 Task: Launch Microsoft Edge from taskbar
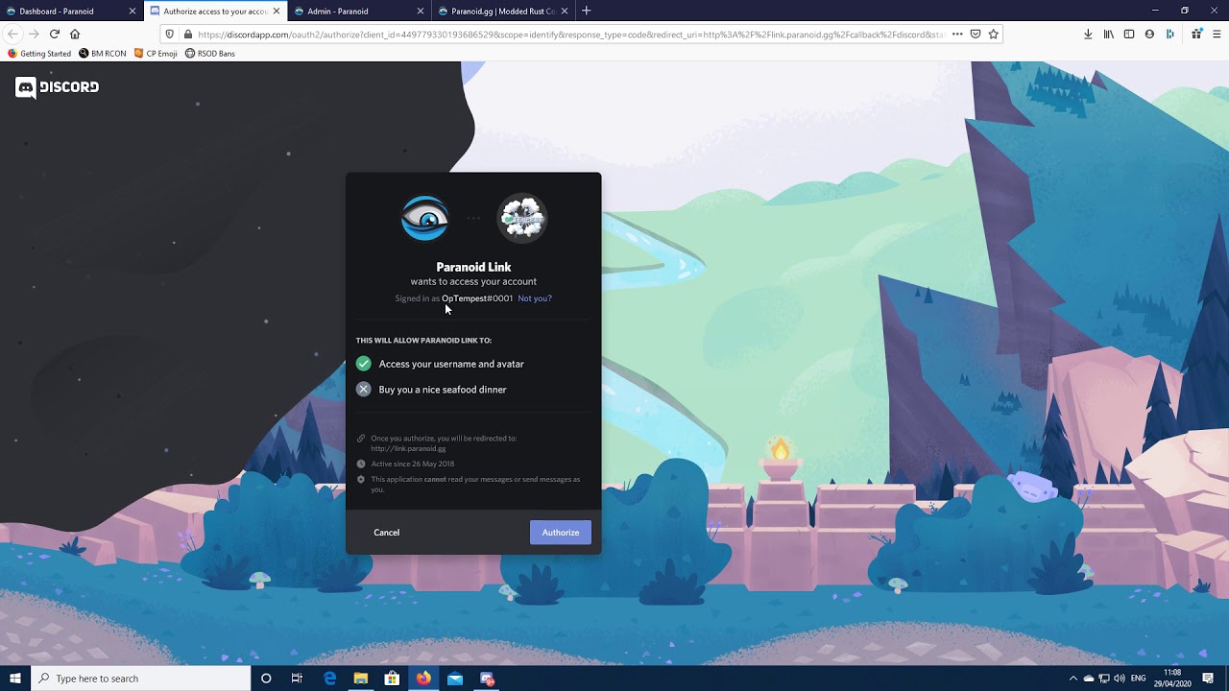point(329,679)
